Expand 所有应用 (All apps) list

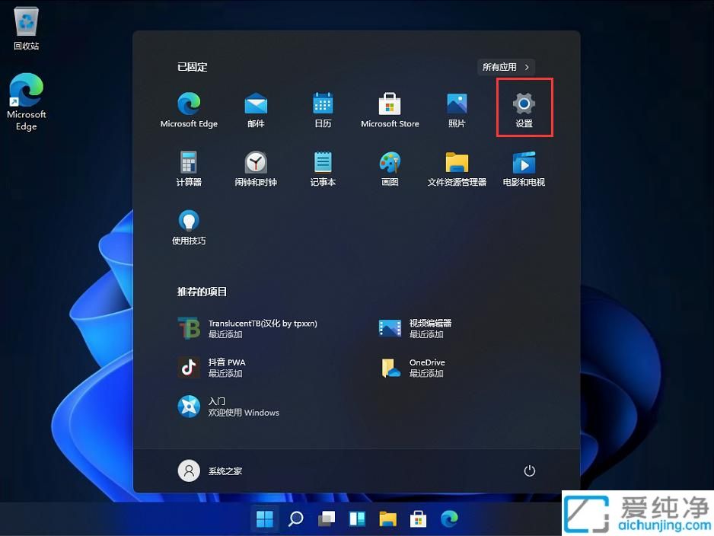click(505, 67)
